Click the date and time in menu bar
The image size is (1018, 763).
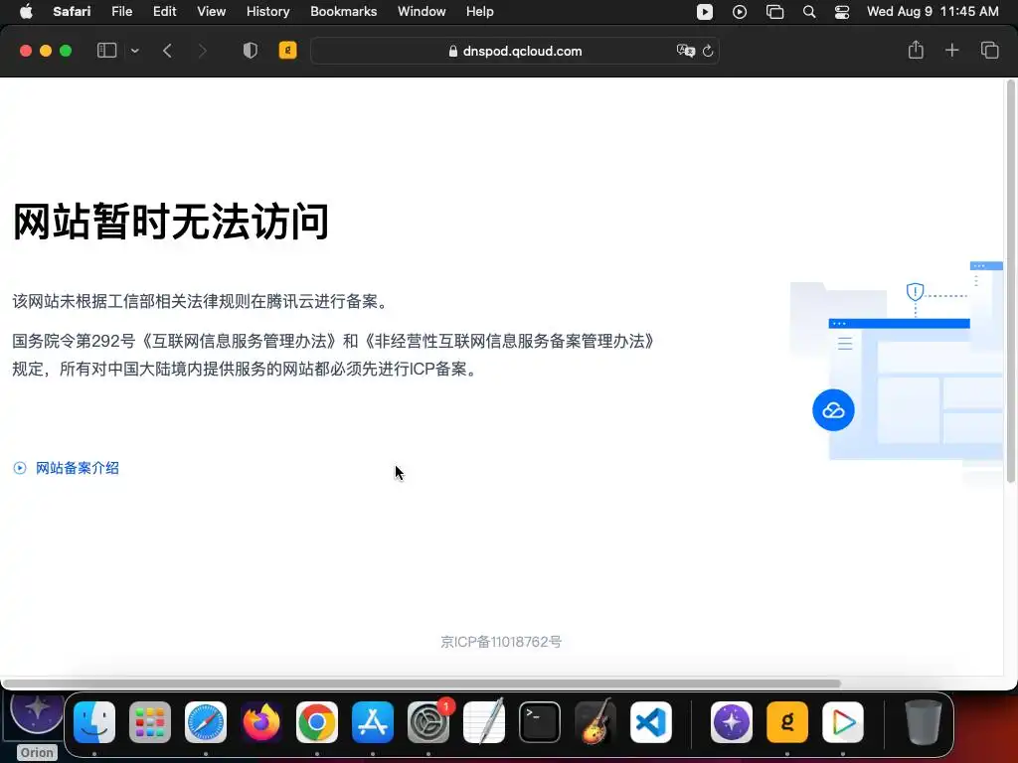pyautogui.click(x=933, y=11)
